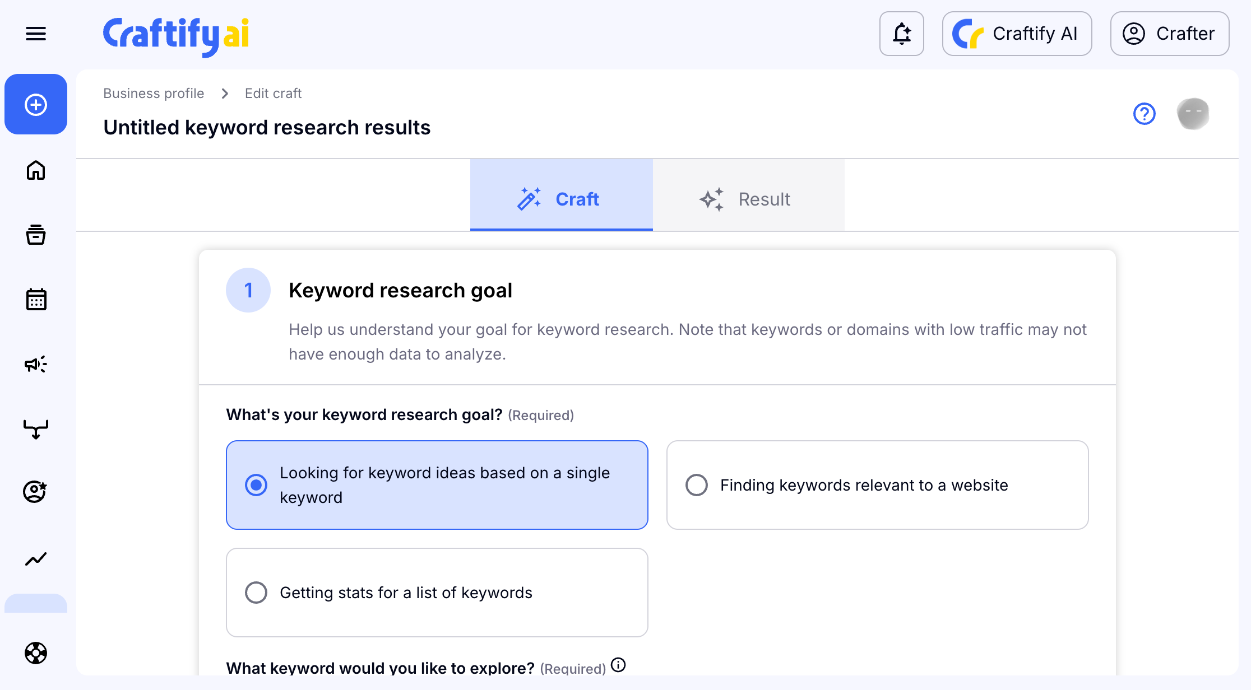Open the Crafter account button
Image resolution: width=1251 pixels, height=690 pixels.
pyautogui.click(x=1170, y=34)
